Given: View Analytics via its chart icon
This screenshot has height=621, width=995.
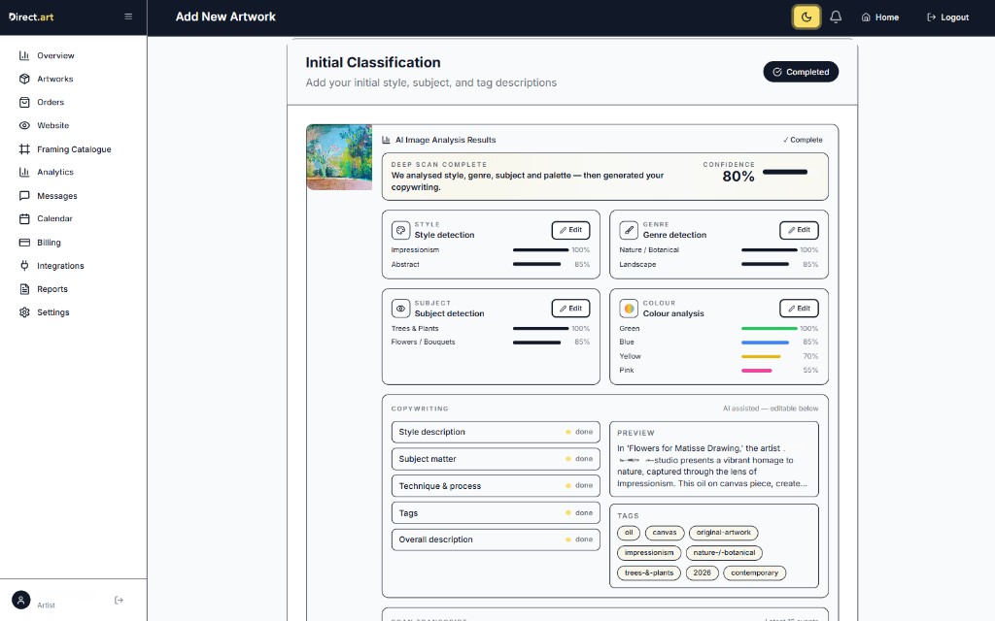Looking at the screenshot, I should 23,172.
